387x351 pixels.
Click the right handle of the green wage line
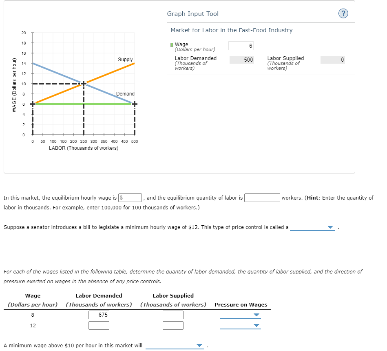pyautogui.click(x=134, y=104)
